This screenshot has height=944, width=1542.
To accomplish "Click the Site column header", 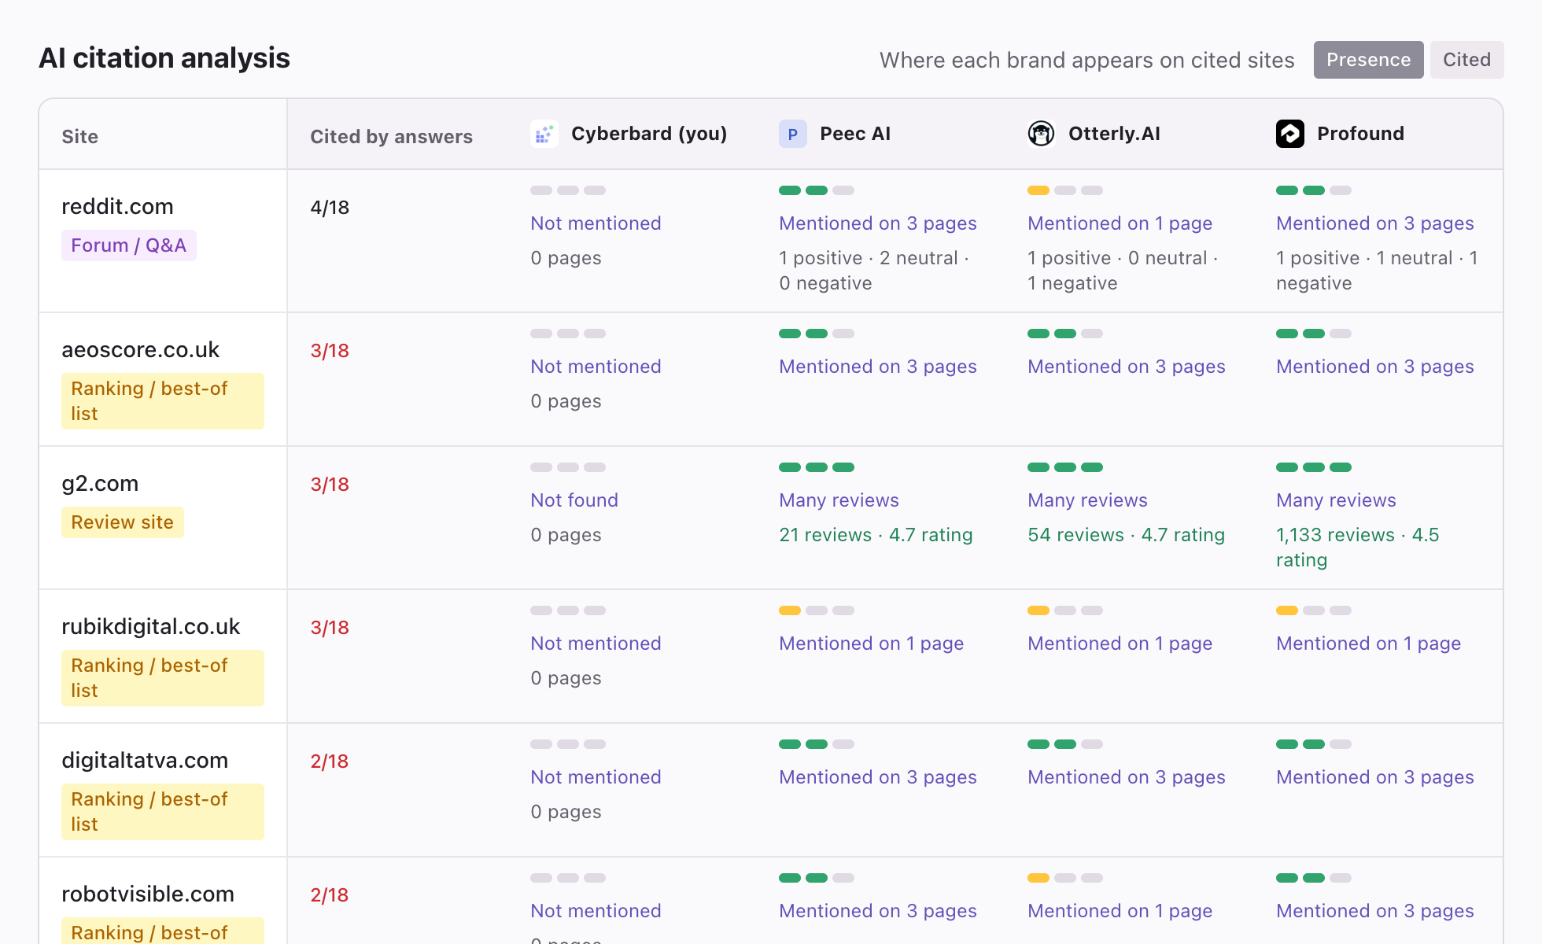I will tap(80, 137).
